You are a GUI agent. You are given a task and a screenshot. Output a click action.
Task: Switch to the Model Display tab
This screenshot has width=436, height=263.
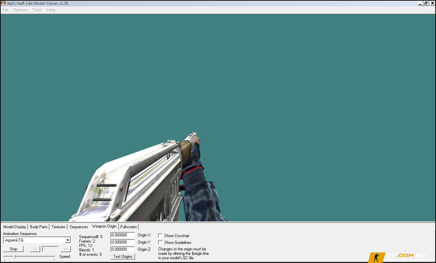pyautogui.click(x=15, y=227)
